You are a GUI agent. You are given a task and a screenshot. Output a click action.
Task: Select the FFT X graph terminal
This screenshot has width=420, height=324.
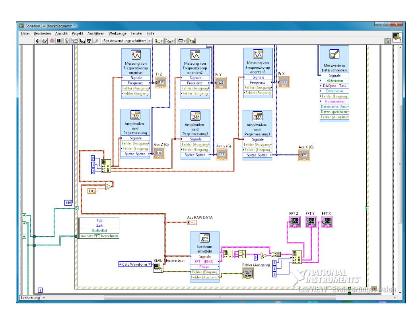point(327,222)
